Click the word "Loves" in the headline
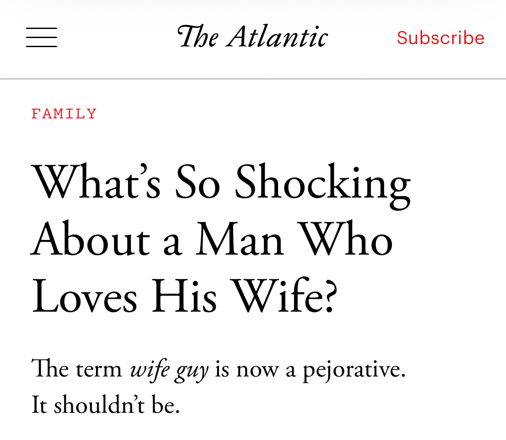 tap(84, 298)
